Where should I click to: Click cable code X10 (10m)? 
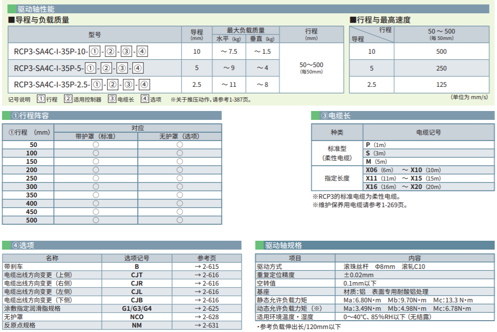[426, 170]
